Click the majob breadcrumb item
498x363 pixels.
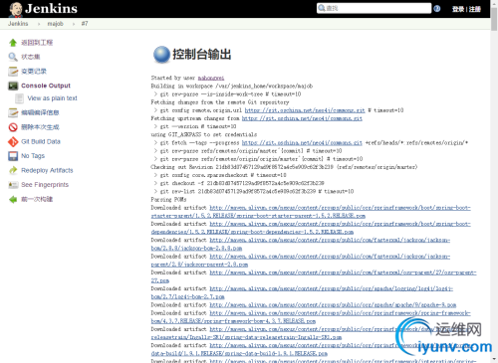[55, 24]
